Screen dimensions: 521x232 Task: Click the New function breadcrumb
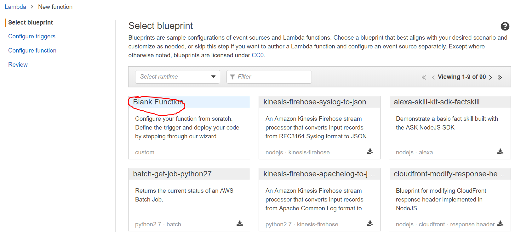(x=55, y=7)
